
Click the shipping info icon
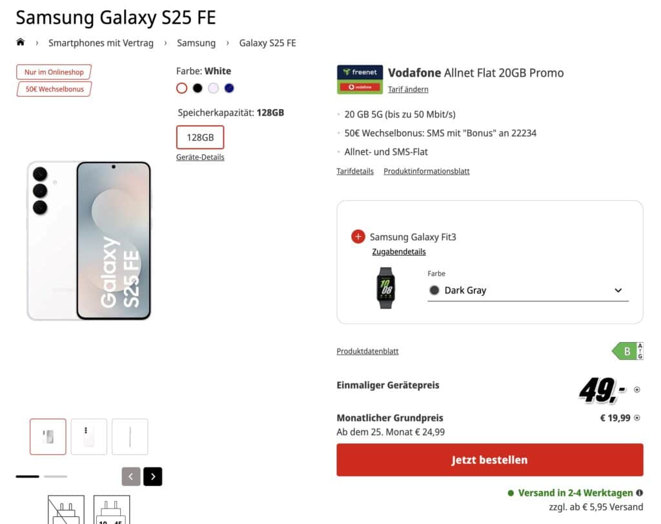coord(639,493)
